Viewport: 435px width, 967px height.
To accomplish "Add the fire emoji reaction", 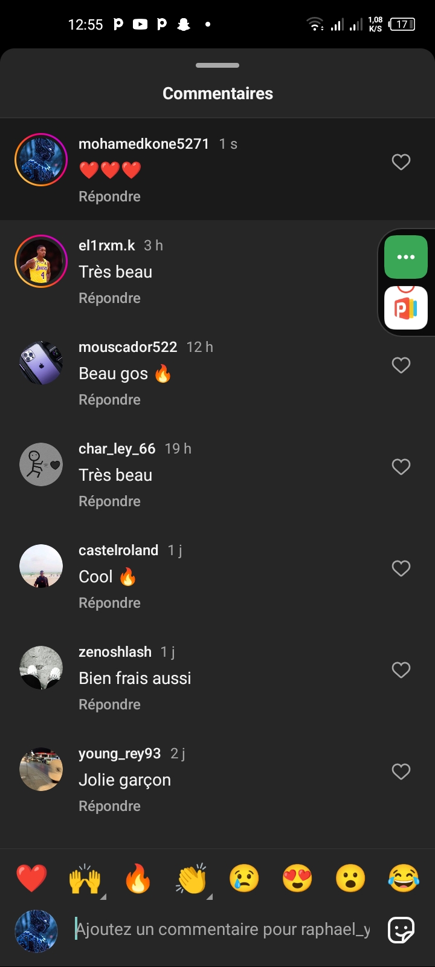I will click(x=138, y=879).
